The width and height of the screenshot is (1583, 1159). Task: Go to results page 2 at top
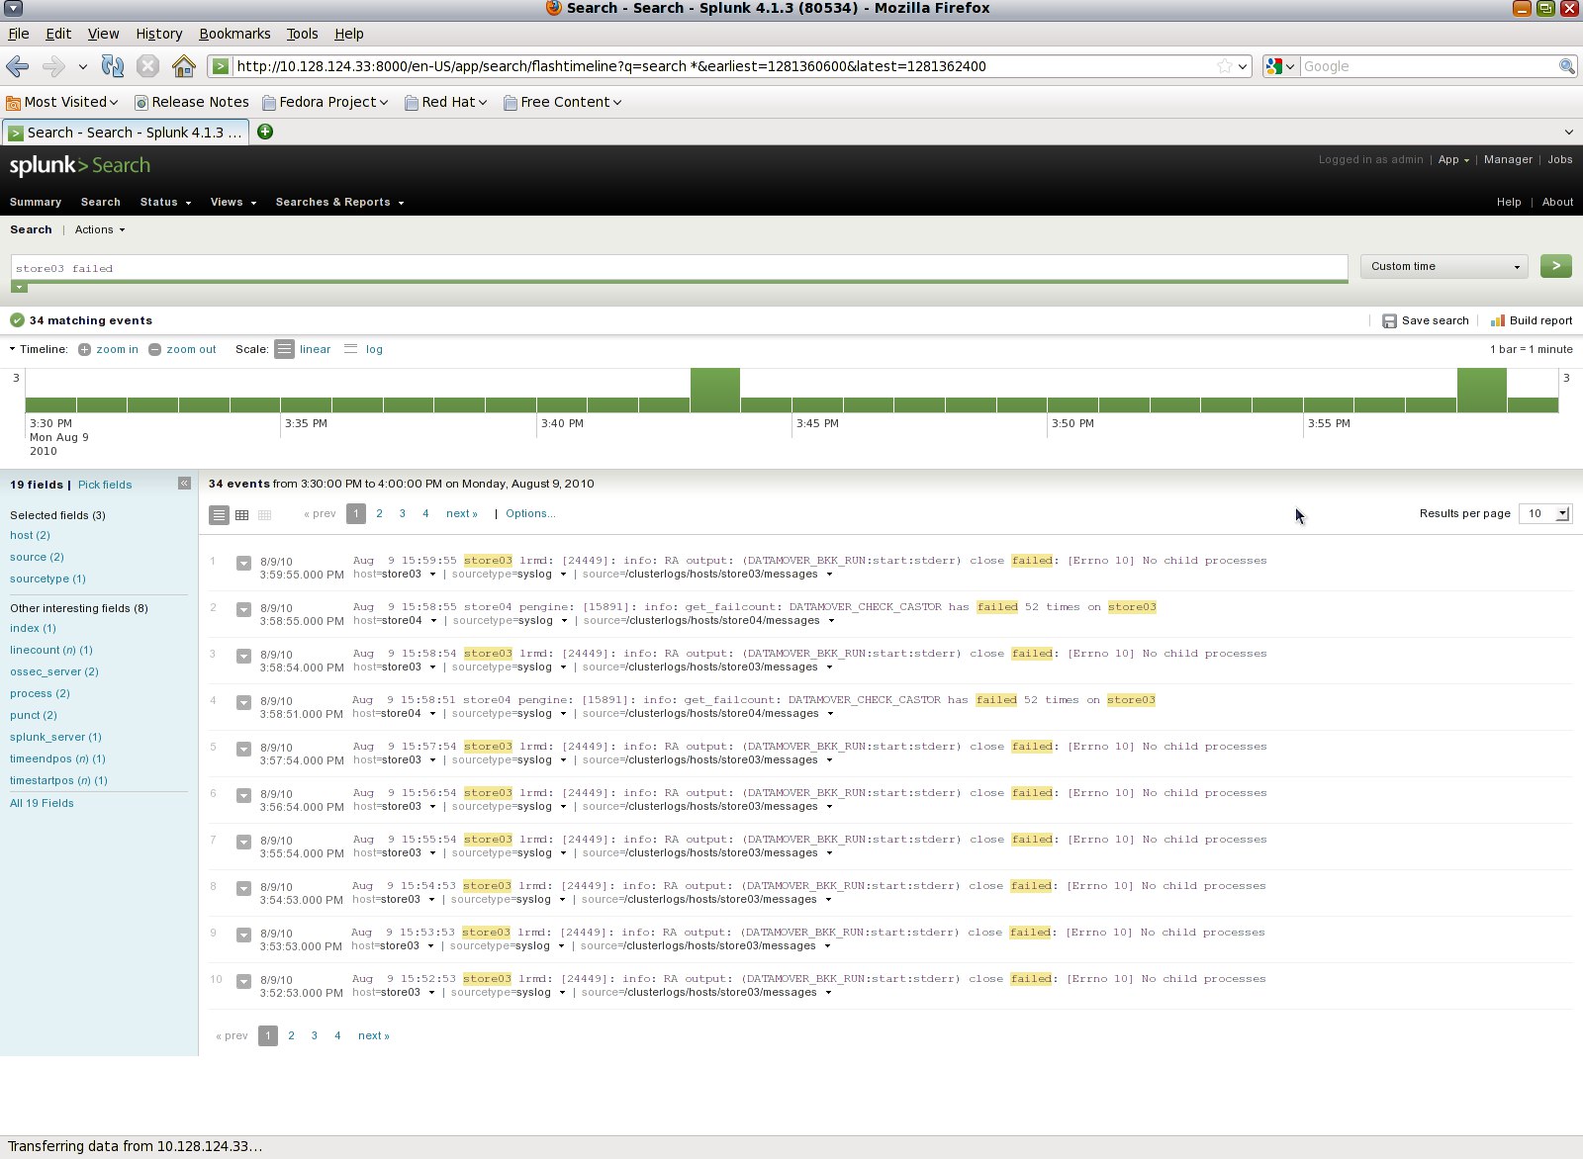[x=379, y=513]
